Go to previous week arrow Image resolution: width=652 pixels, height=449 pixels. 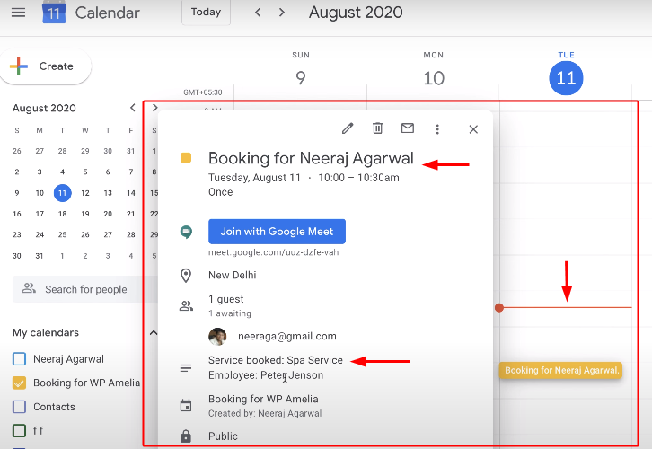(259, 13)
